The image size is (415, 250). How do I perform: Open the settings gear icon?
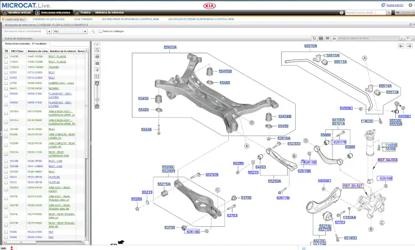pos(410,5)
